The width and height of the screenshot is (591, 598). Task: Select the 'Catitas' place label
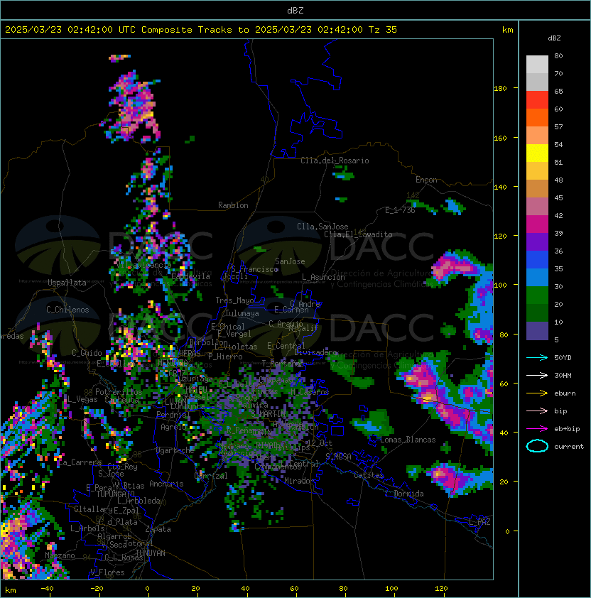tap(369, 475)
